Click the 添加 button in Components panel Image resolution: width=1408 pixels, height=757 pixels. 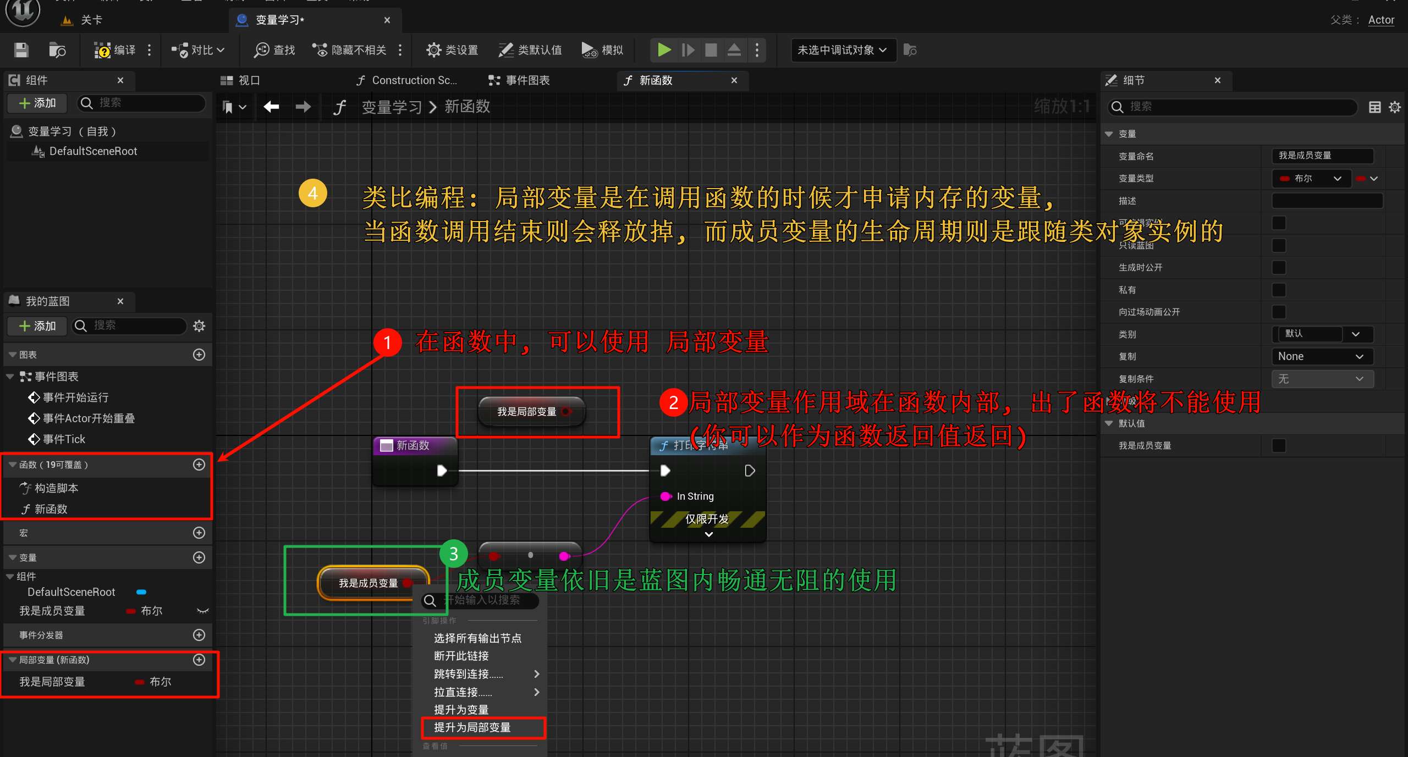[x=37, y=103]
